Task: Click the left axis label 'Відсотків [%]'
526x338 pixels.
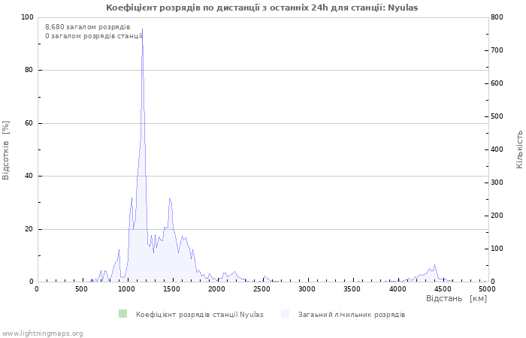Action: point(6,150)
